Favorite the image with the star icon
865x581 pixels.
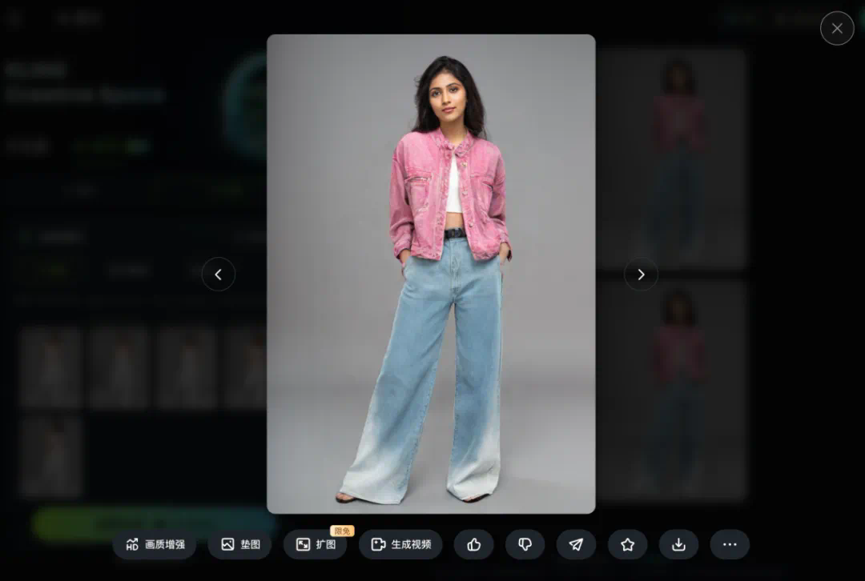627,545
